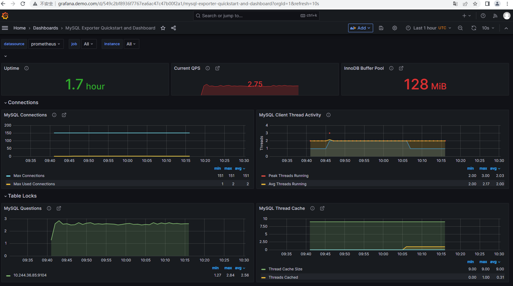Screen dimensions: 513x286
Task: Sort MySQL Connections legend by max
Action: coord(228,168)
